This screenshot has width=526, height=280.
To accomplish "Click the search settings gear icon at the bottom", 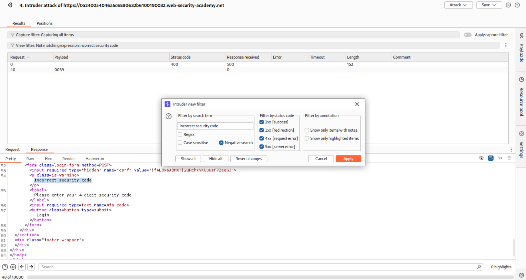I will pos(13,267).
